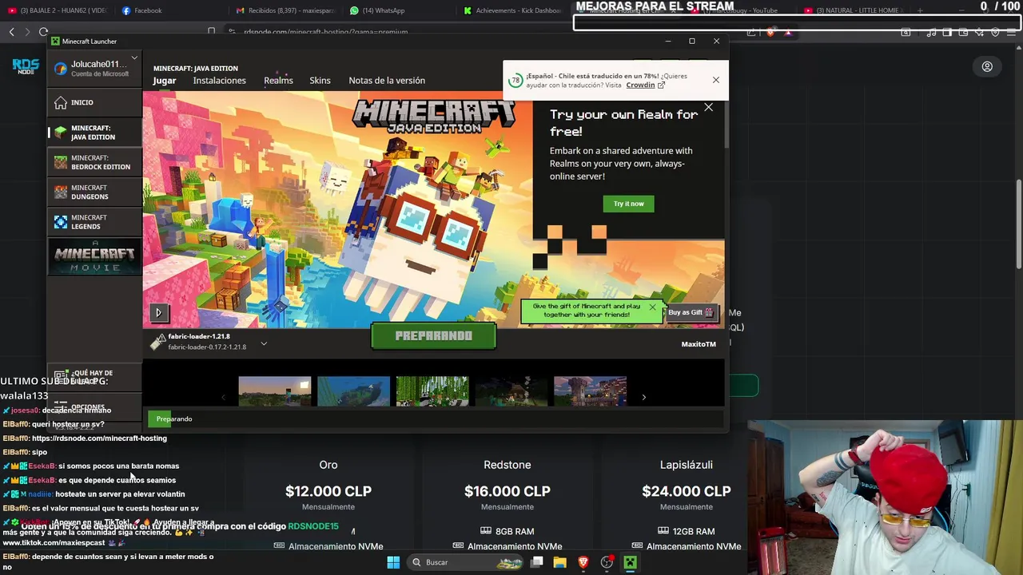
Task: Close the gift of Minecraft banner
Action: pos(652,307)
